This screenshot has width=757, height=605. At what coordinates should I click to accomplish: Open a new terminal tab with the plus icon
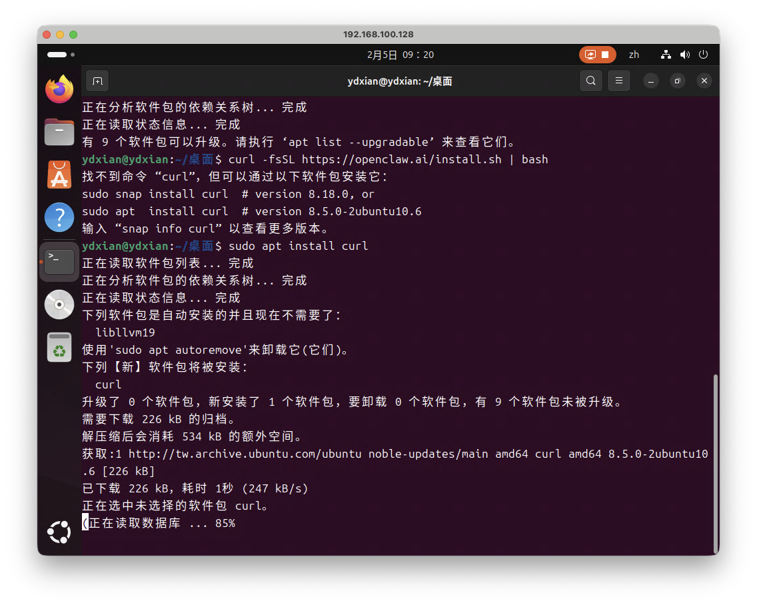tap(97, 81)
